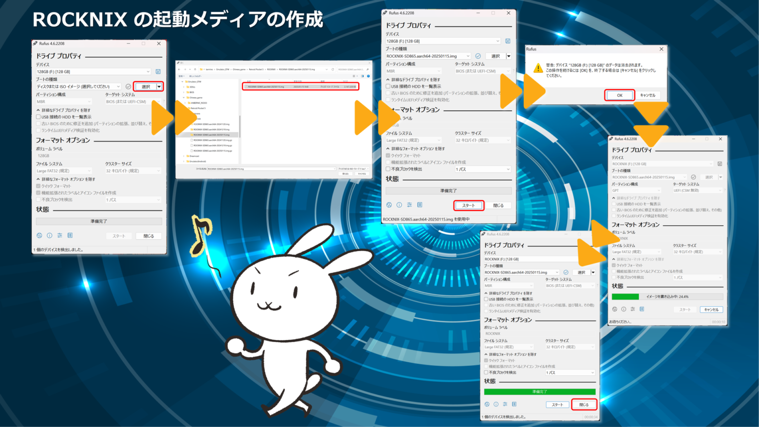Refresh the address bar in file dialog
The height and width of the screenshot is (427, 759).
[x=333, y=70]
